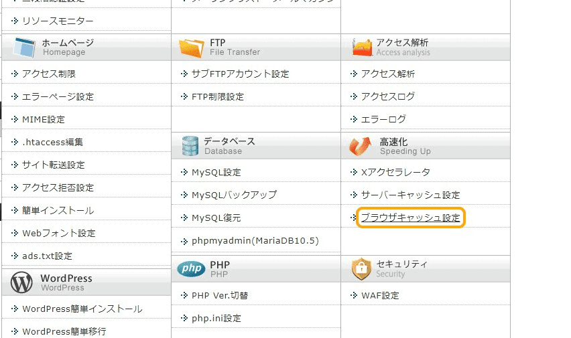
Task: Click the Security padlock shield icon
Action: point(361,269)
